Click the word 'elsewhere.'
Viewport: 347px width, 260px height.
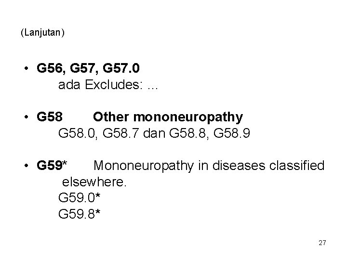pyautogui.click(x=94, y=182)
